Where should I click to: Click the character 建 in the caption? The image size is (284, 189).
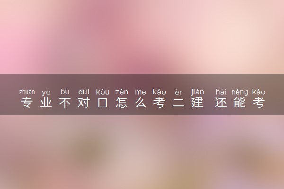click(x=197, y=103)
